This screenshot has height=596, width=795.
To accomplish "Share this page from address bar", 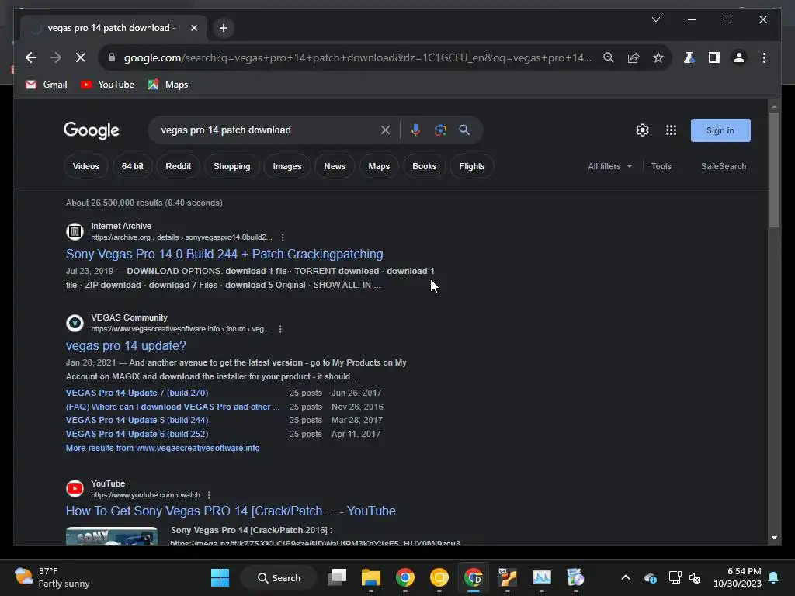I will pyautogui.click(x=634, y=57).
